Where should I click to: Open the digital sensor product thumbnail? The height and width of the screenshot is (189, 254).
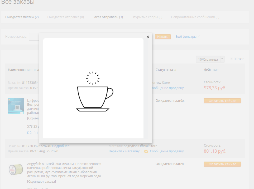16,106
